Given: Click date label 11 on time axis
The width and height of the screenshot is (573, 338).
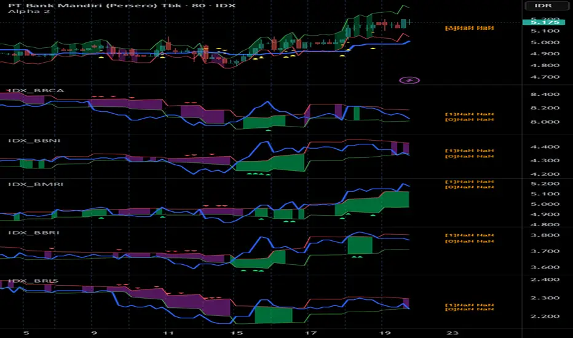Looking at the screenshot, I should click(x=168, y=333).
